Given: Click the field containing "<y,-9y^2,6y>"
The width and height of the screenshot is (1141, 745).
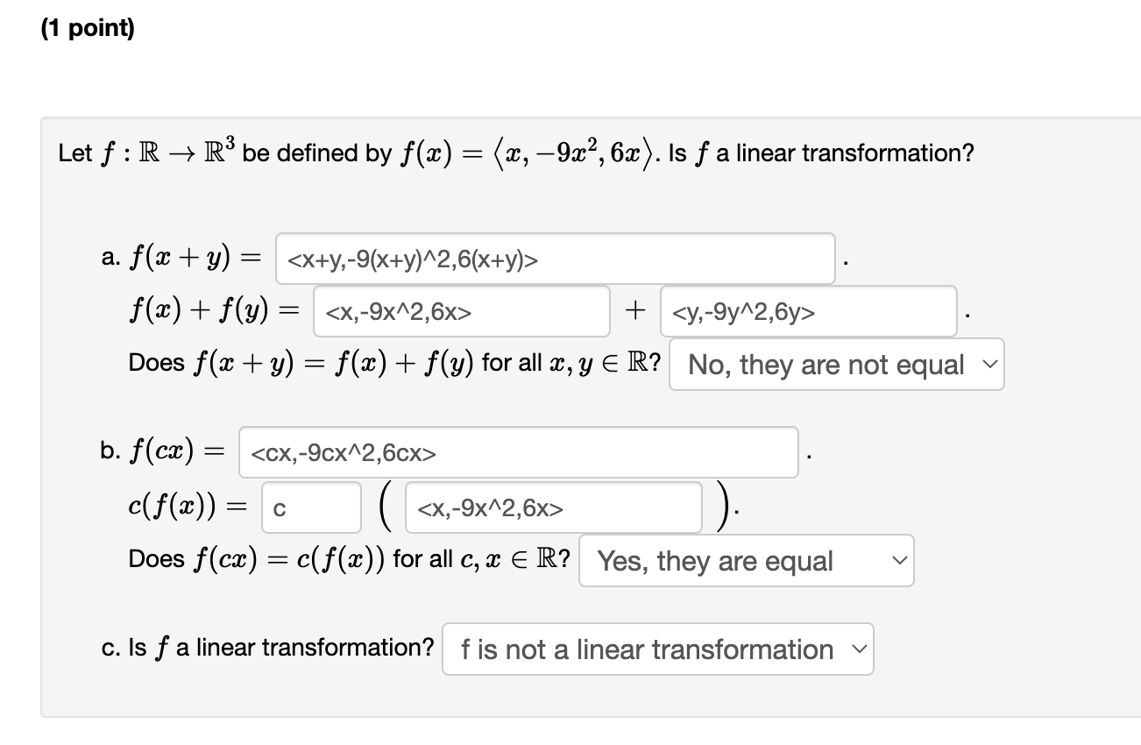Looking at the screenshot, I should click(x=807, y=312).
